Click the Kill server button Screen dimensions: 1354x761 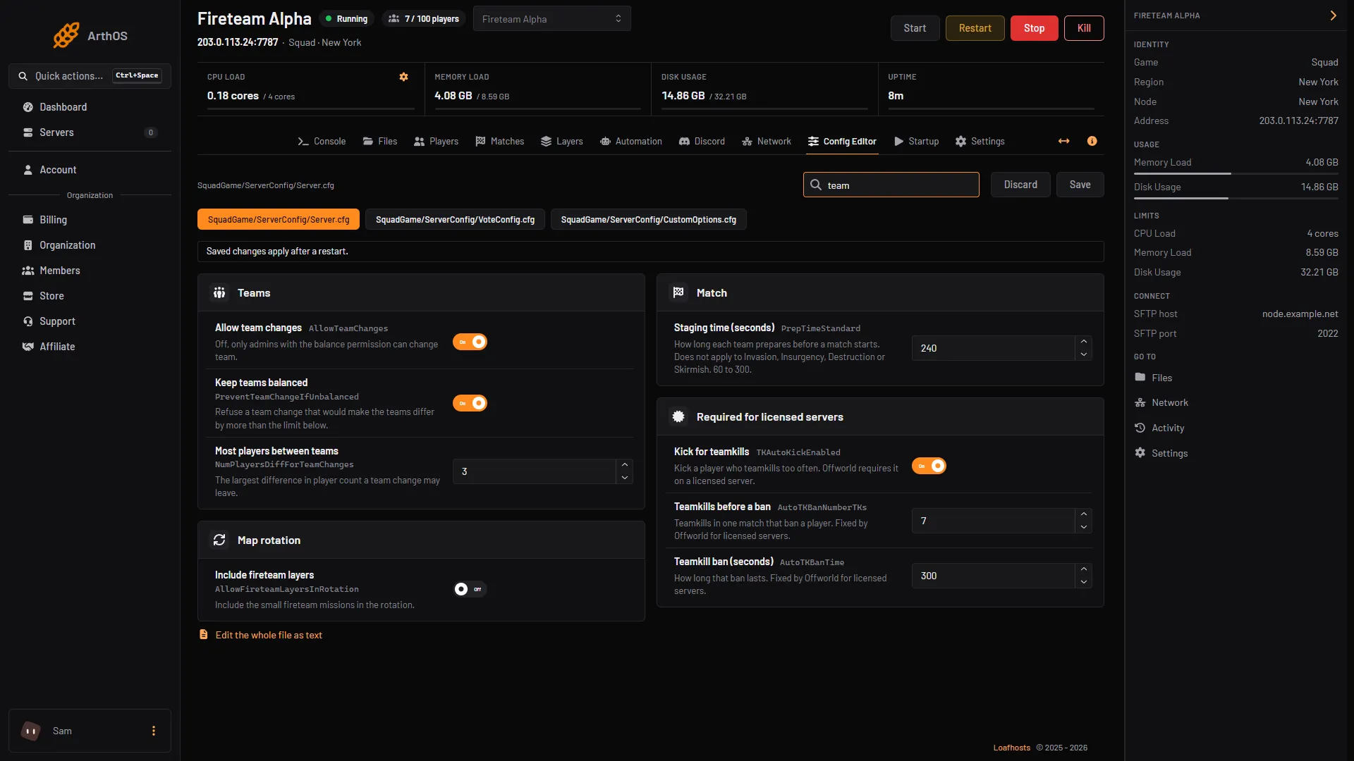1084,28
